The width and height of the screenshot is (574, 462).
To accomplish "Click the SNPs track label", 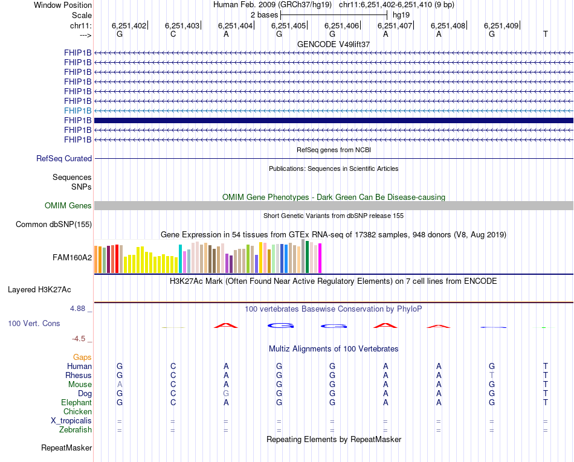I will pos(82,187).
